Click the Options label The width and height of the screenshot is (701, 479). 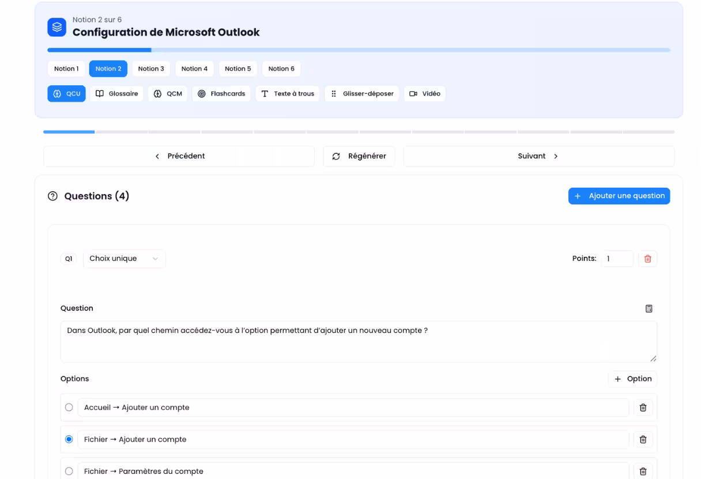click(x=75, y=379)
